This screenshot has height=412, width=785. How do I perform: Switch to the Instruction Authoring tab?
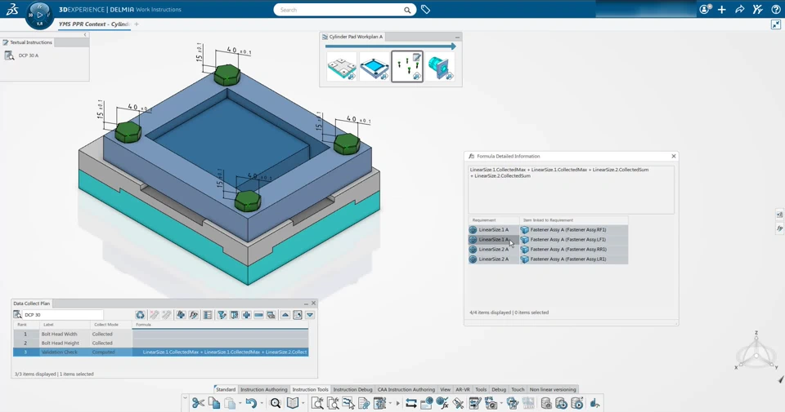pyautogui.click(x=264, y=389)
